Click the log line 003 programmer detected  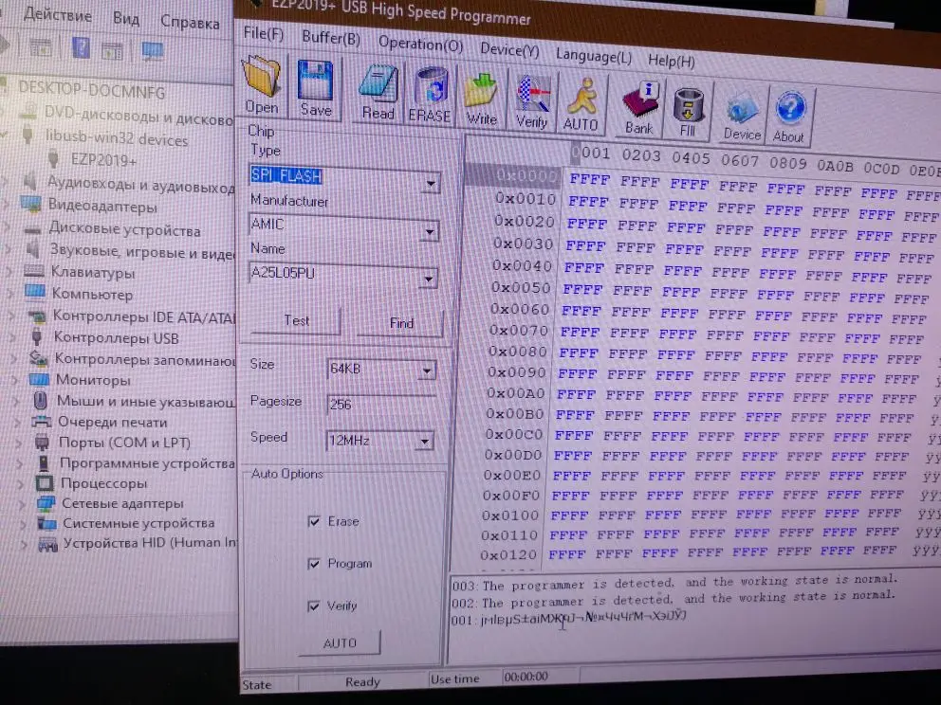click(673, 582)
